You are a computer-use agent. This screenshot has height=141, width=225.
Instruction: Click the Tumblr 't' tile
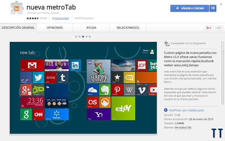(x=63, y=78)
